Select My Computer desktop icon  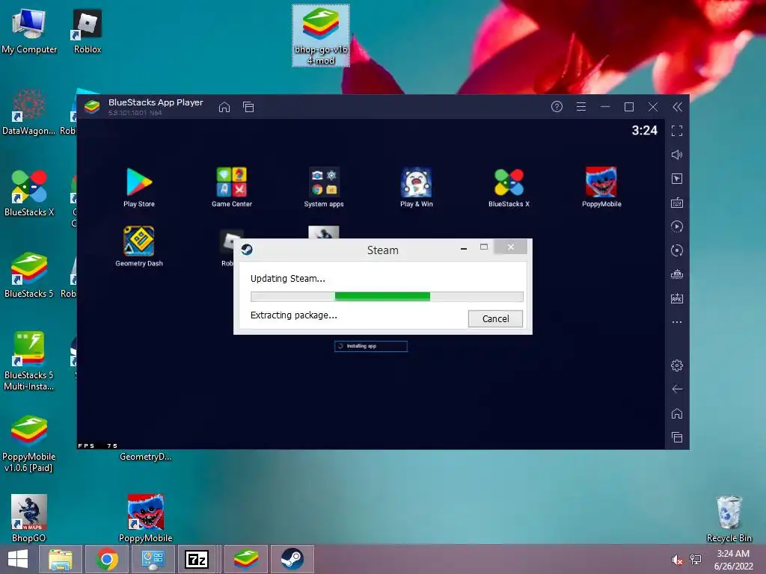29,30
